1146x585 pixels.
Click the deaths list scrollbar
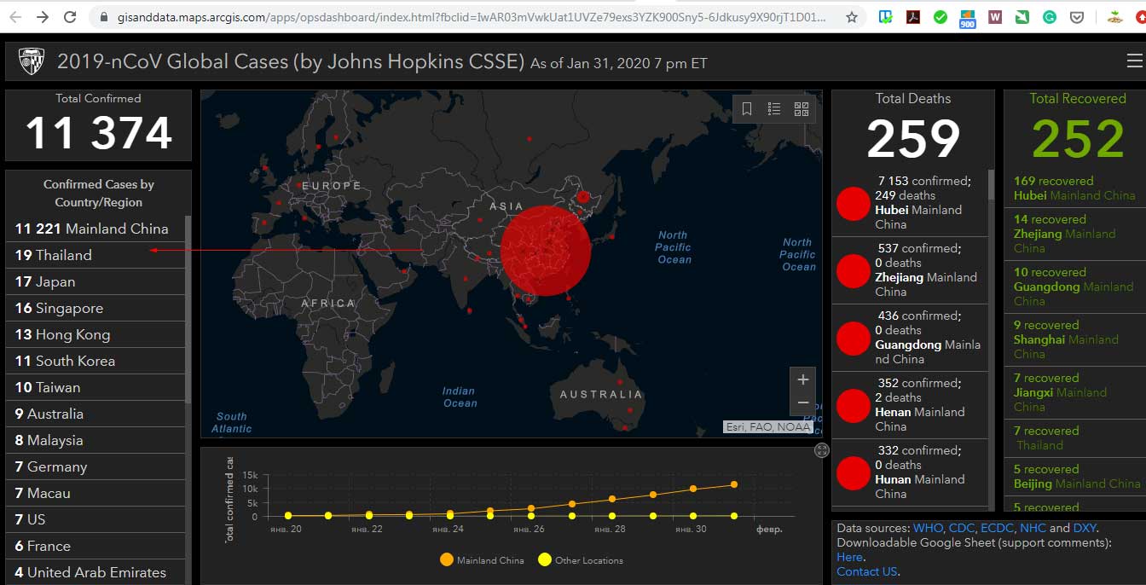tap(991, 183)
